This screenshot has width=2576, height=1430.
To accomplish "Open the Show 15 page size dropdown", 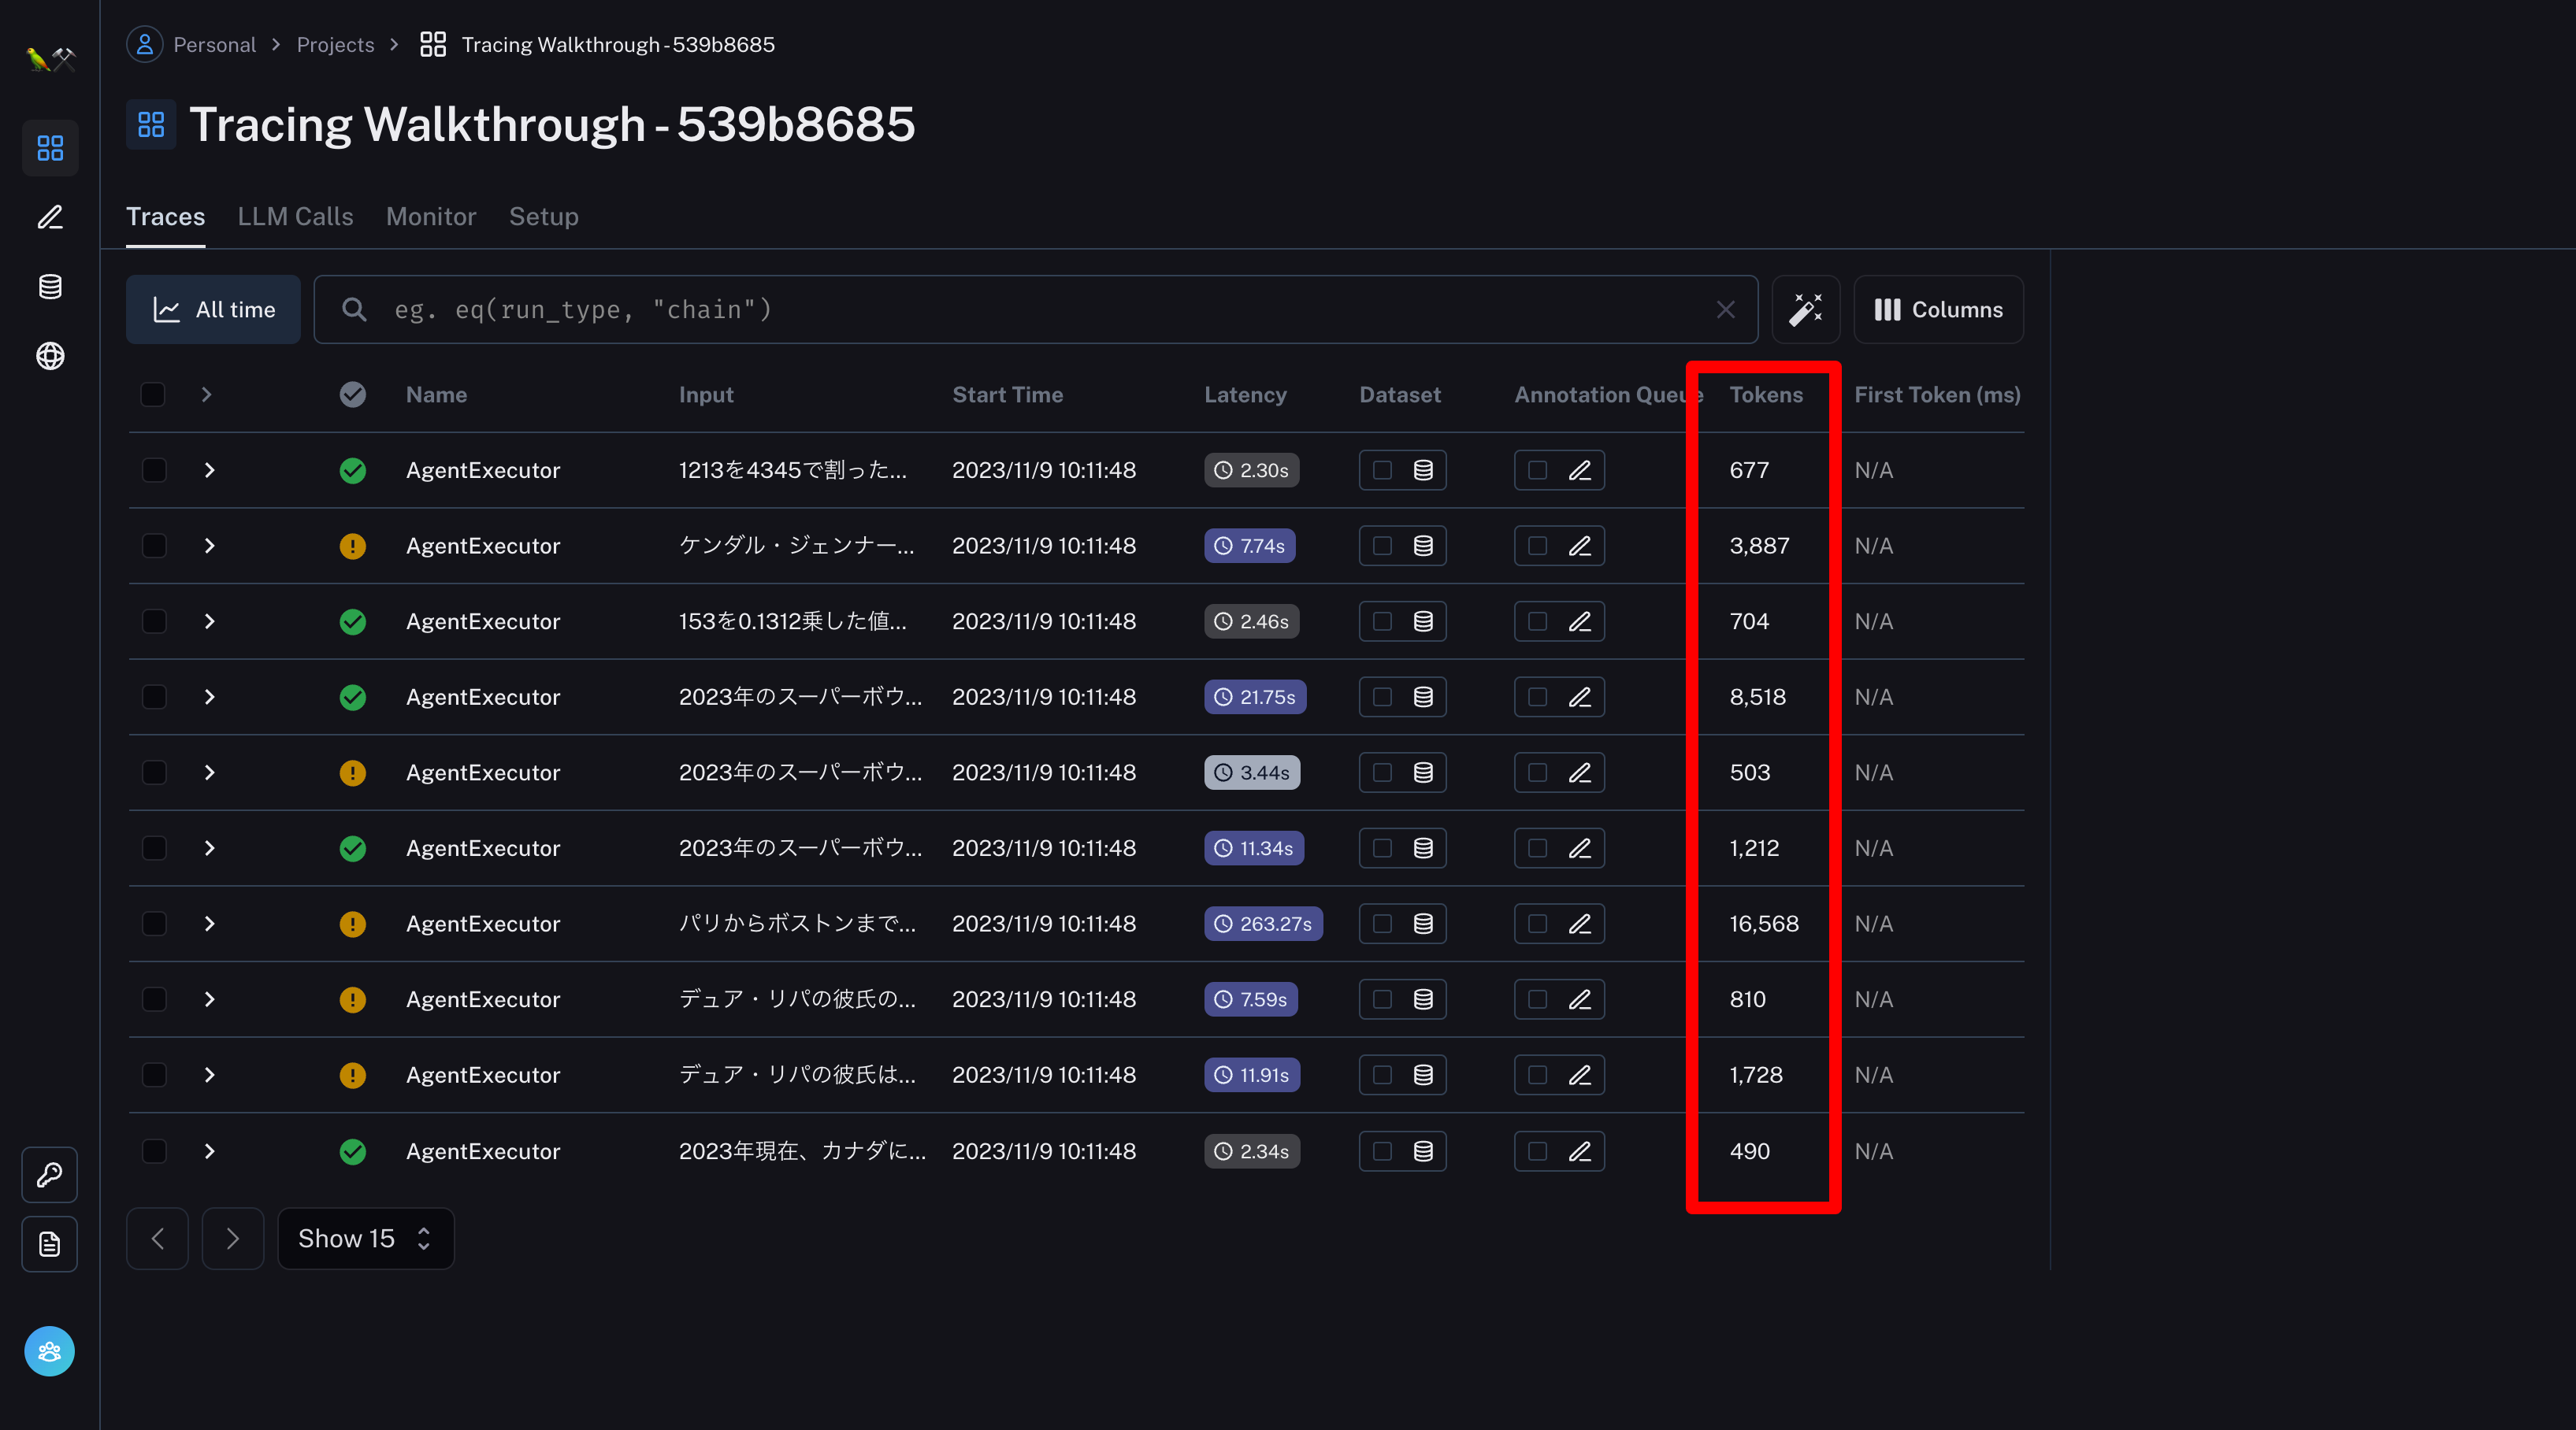I will click(365, 1238).
